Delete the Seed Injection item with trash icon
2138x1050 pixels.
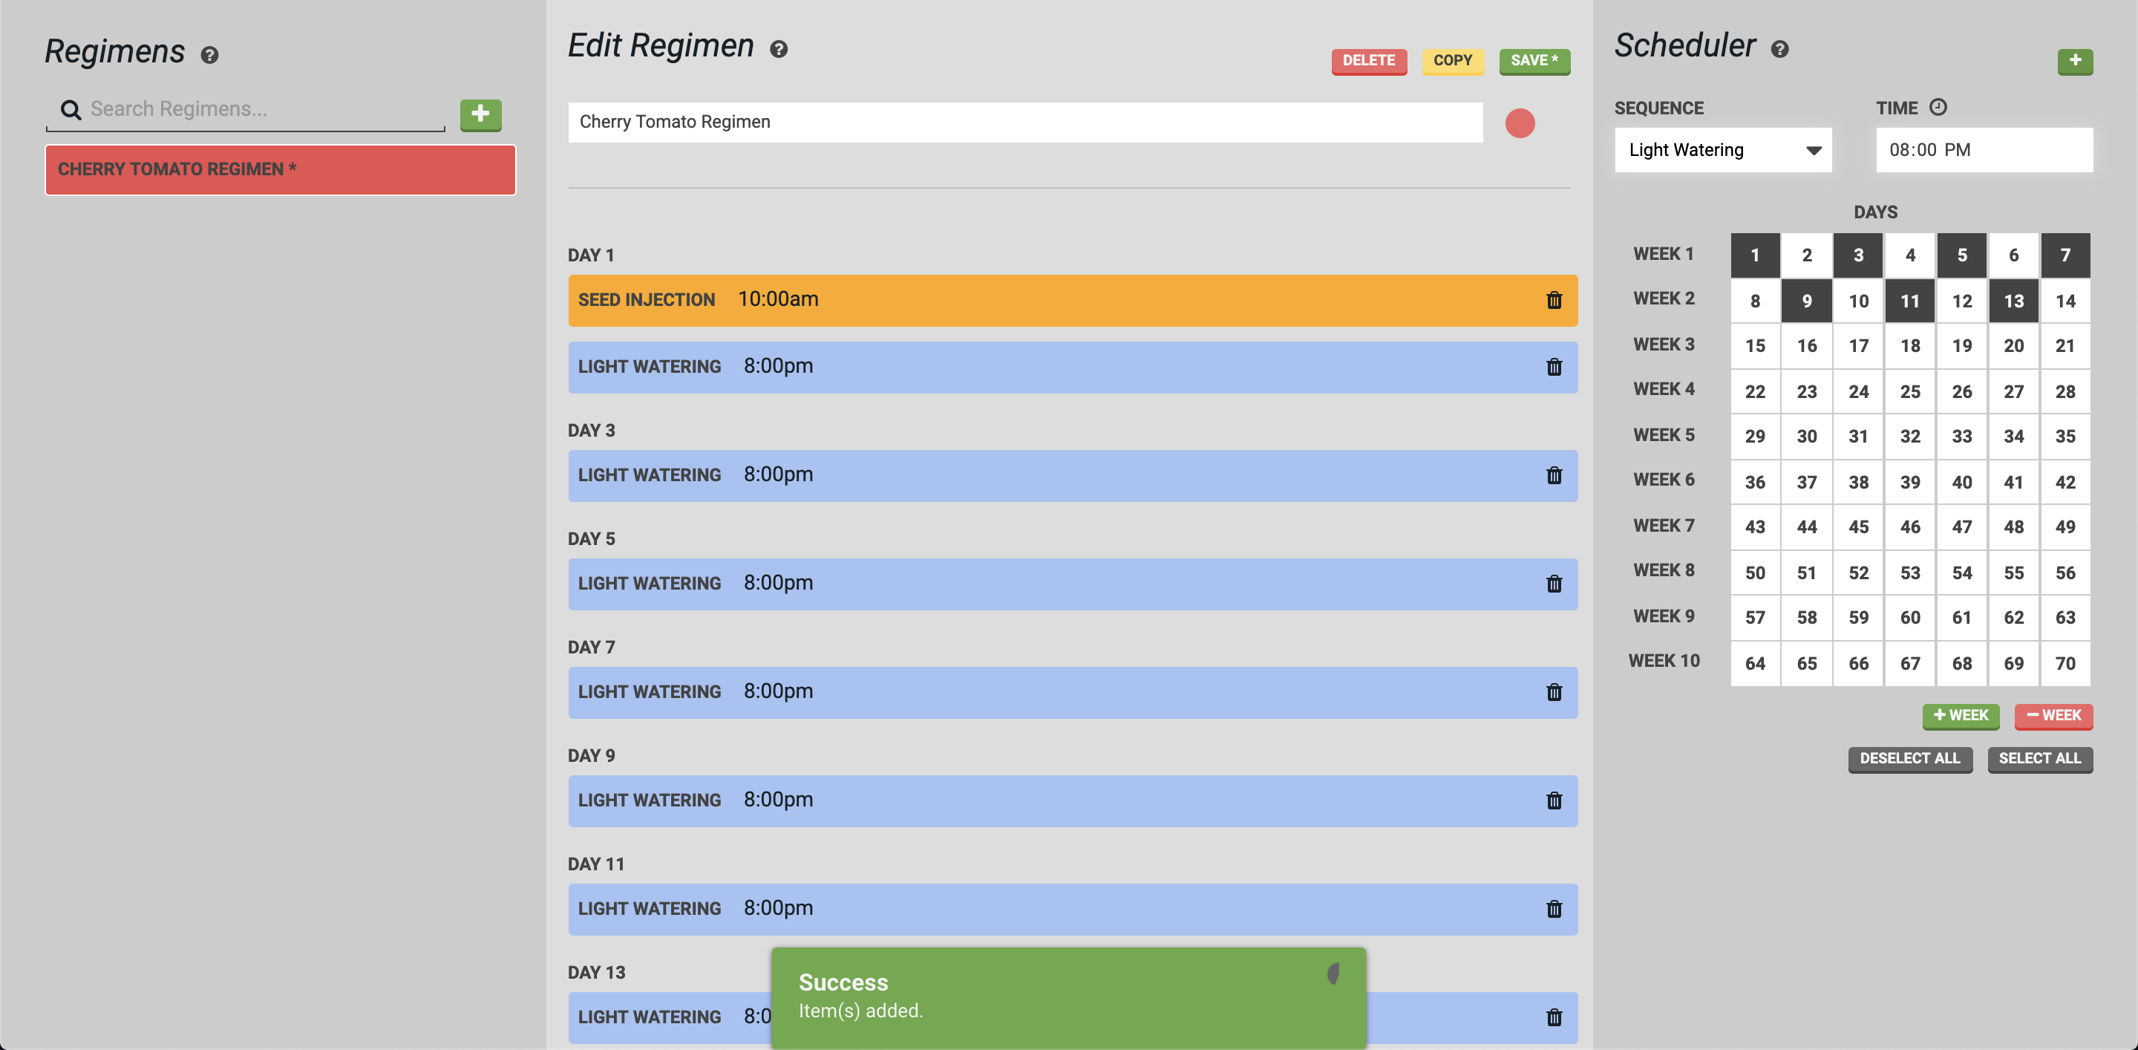click(x=1554, y=301)
